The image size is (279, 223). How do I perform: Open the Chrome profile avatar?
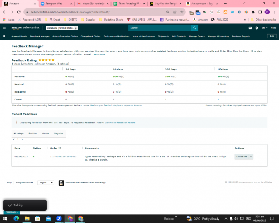point(267,12)
